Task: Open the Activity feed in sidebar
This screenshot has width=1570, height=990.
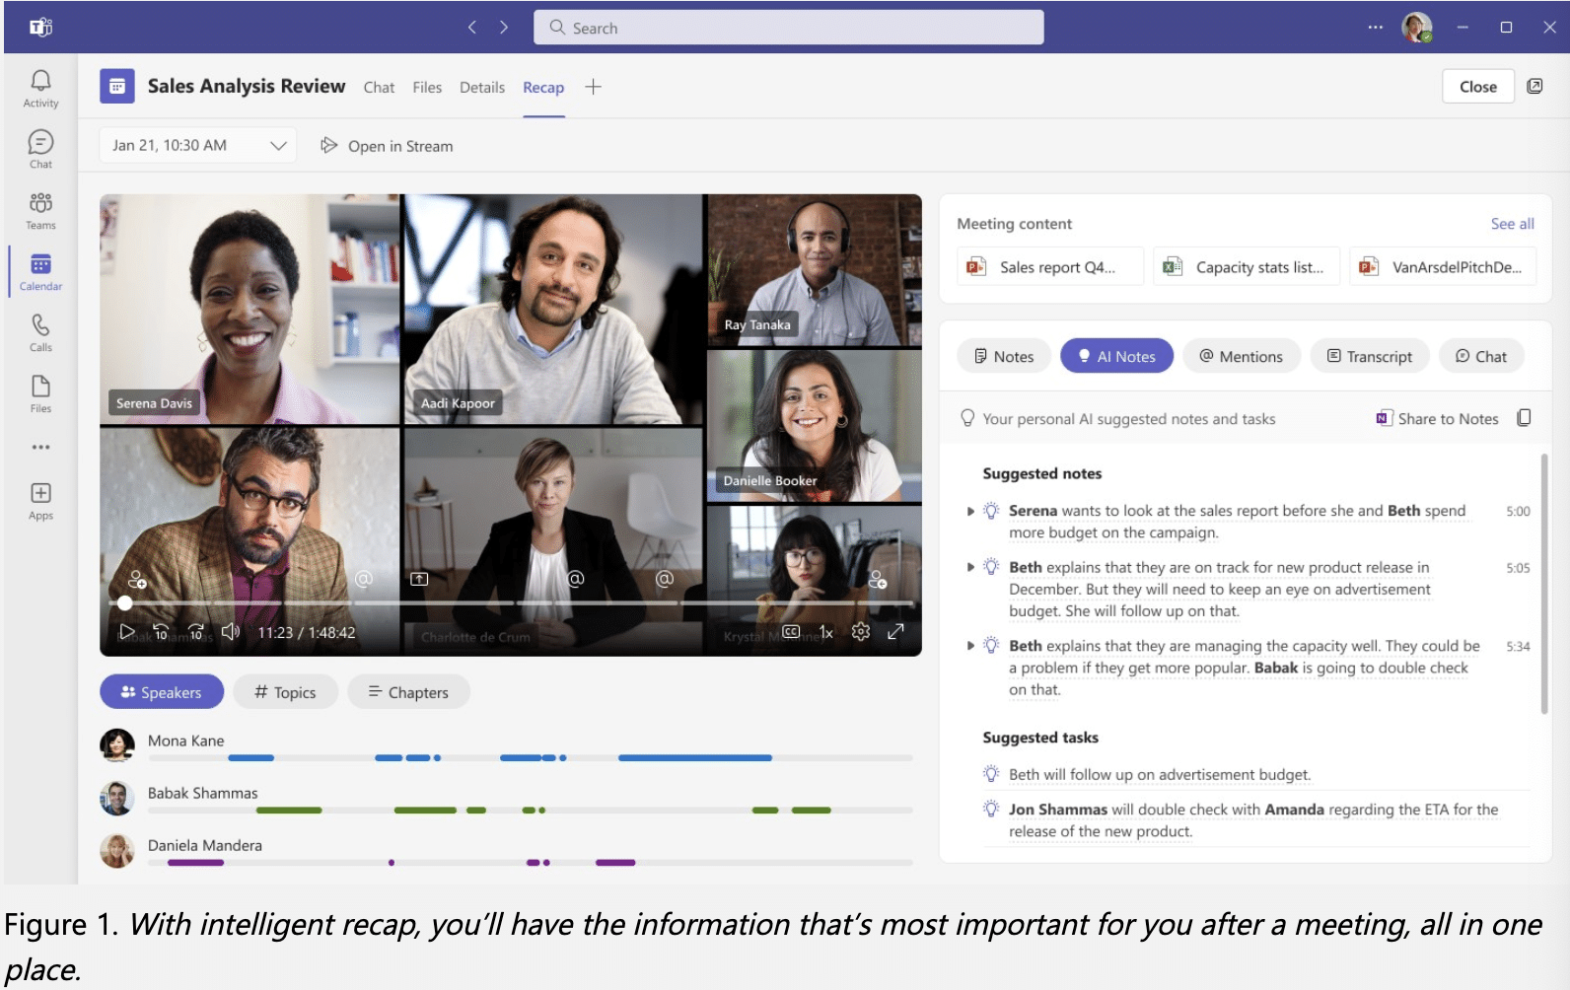Action: tap(40, 89)
